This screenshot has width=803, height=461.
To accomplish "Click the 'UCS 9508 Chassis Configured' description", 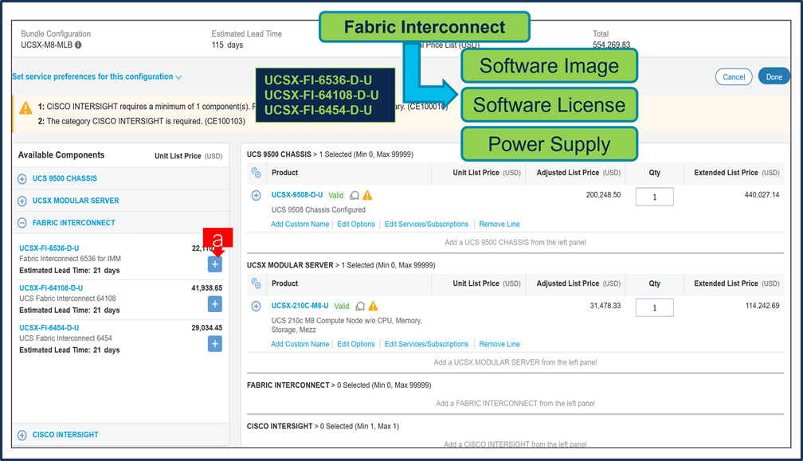I will tap(318, 209).
